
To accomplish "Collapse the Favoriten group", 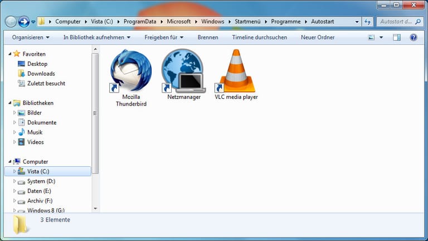I will point(10,54).
